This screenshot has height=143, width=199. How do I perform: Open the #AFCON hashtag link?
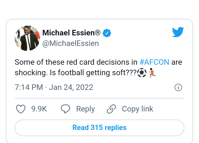pos(154,62)
